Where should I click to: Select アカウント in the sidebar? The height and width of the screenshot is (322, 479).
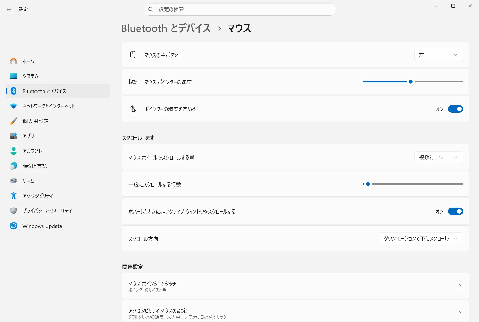pyautogui.click(x=58, y=151)
